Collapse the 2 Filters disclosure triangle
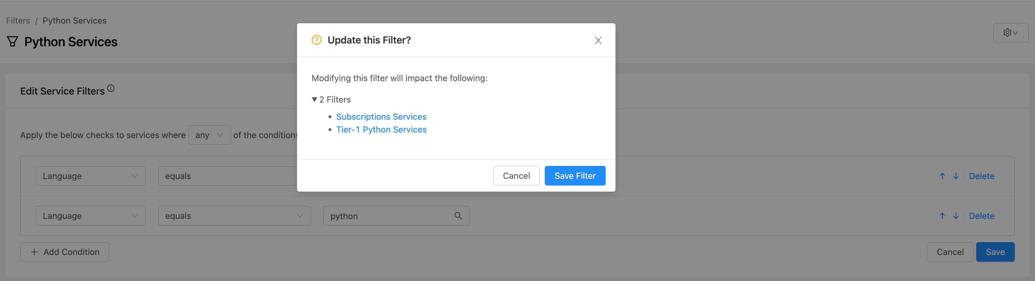The image size is (1035, 281). (314, 99)
